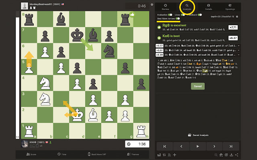Image resolution: width=257 pixels, height=160 pixels.
Task: Toggle the Feedback switch
Action: [200, 15]
